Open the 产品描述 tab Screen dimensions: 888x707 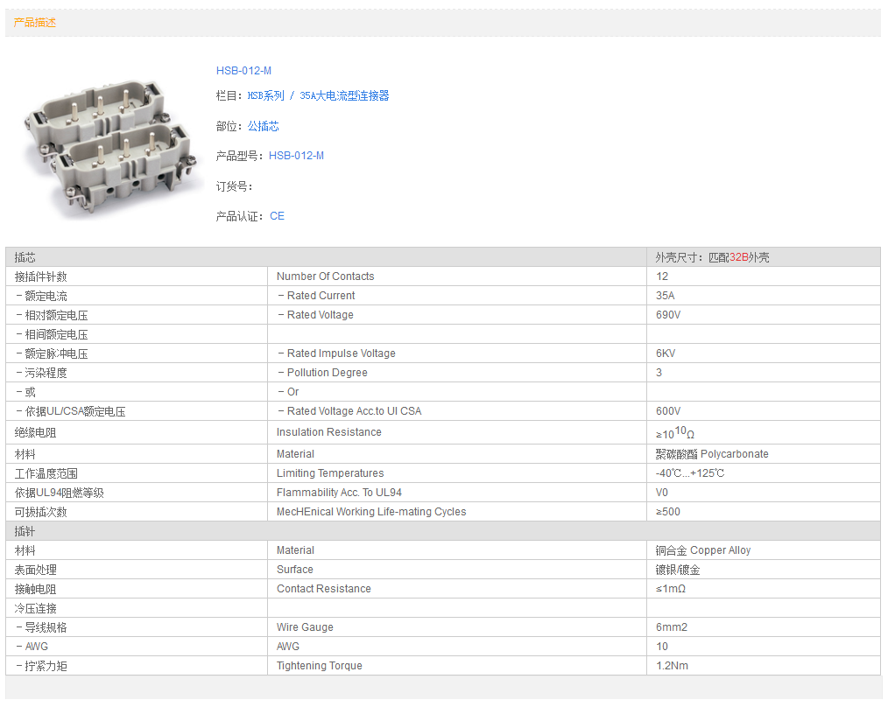pyautogui.click(x=35, y=23)
